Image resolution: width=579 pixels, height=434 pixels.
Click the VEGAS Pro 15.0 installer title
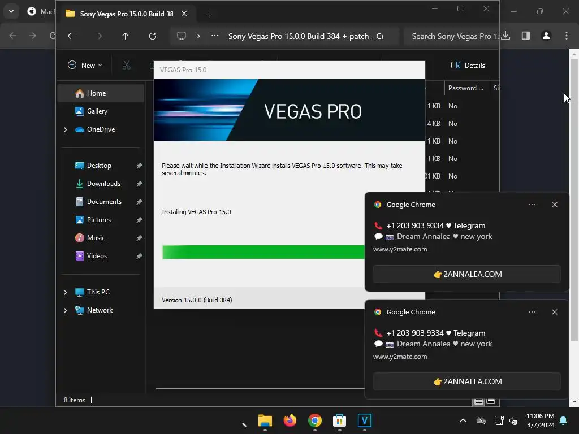[183, 70]
